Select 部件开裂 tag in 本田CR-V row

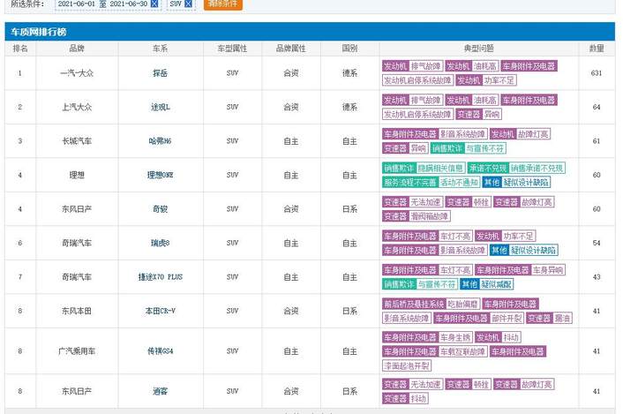click(x=507, y=319)
